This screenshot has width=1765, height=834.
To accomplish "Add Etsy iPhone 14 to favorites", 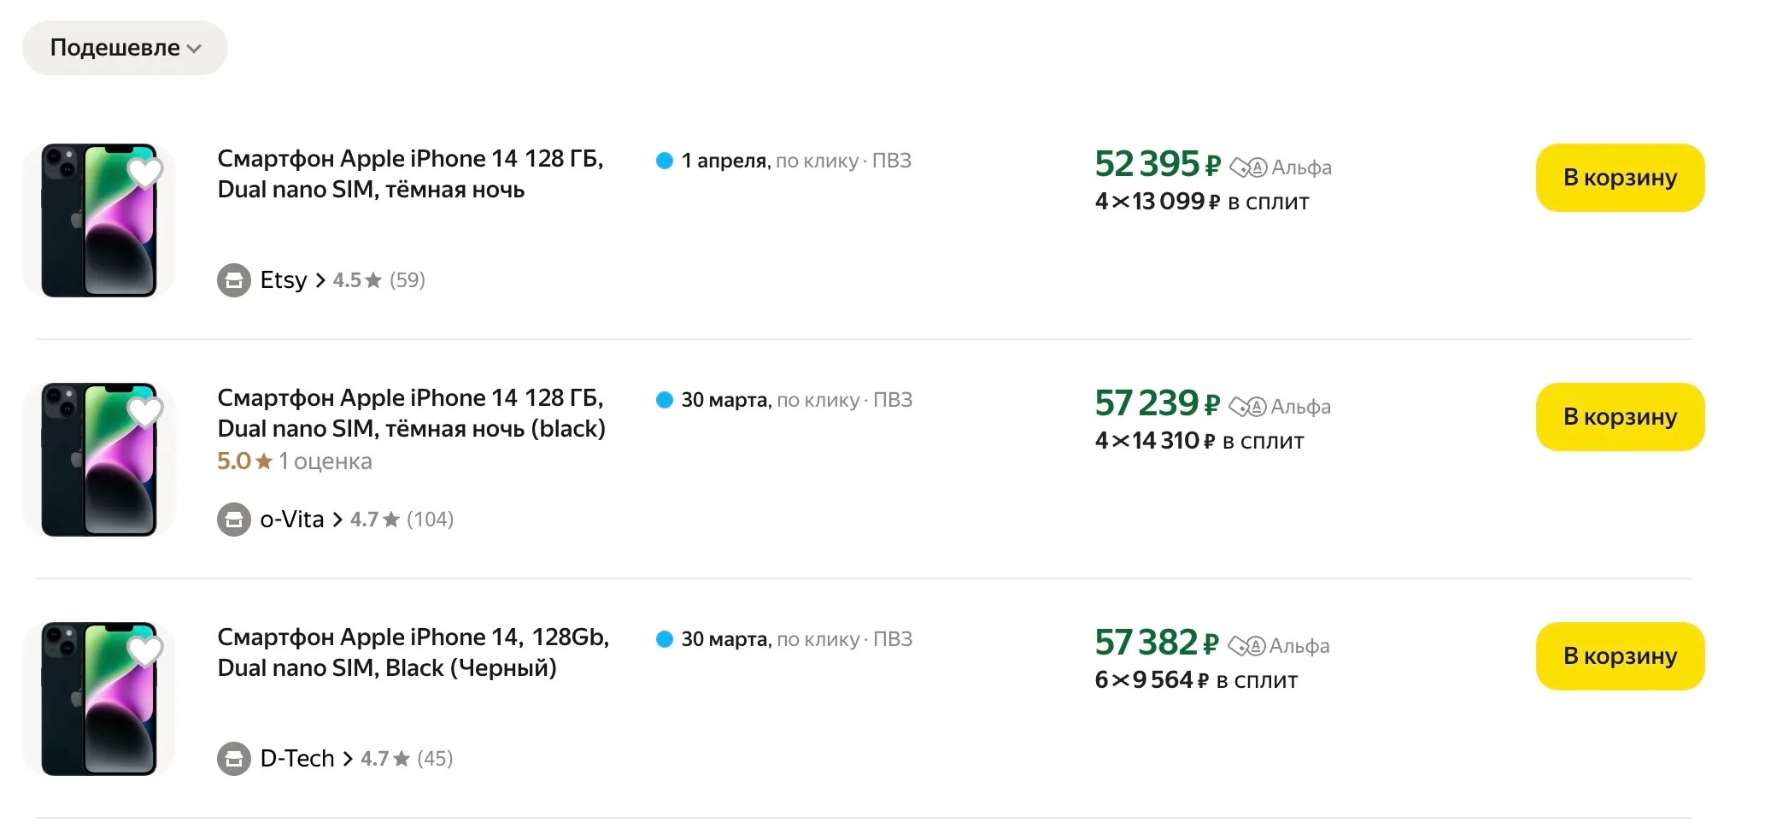I will point(144,172).
